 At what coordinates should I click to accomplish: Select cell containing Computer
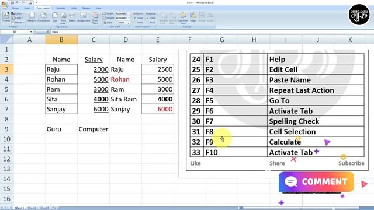click(x=93, y=129)
